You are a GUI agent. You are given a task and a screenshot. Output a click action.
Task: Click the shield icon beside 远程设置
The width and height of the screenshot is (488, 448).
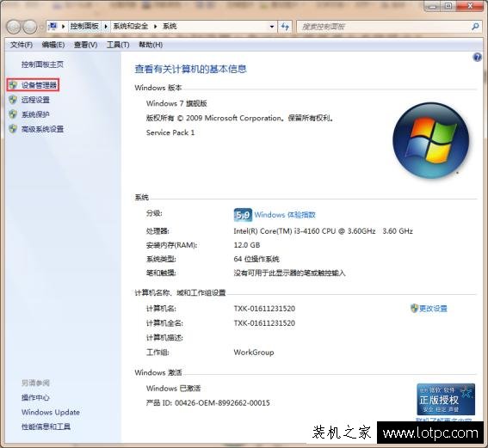[x=13, y=100]
